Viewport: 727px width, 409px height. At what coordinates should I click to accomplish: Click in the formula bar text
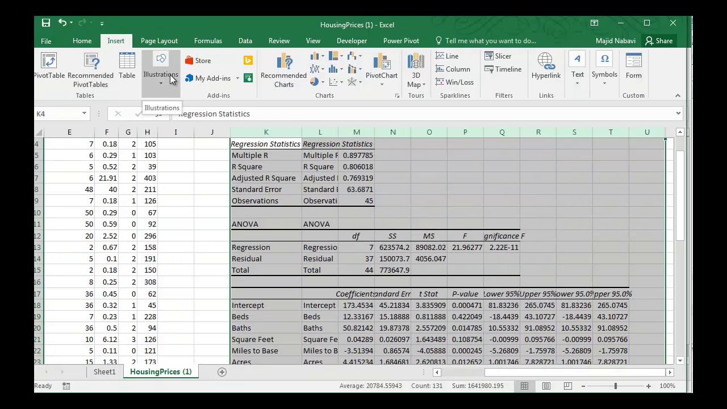[x=214, y=114]
